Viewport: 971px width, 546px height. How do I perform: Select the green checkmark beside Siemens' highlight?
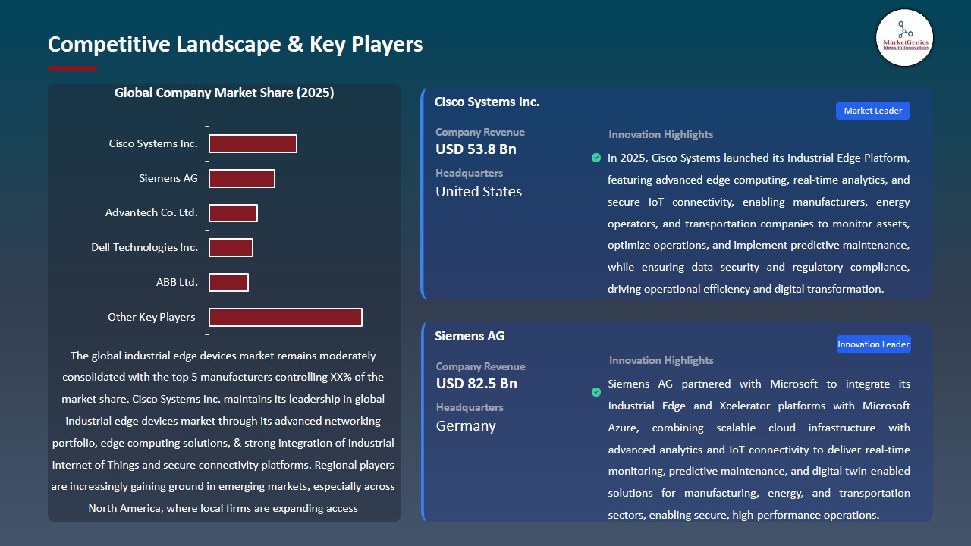[596, 393]
